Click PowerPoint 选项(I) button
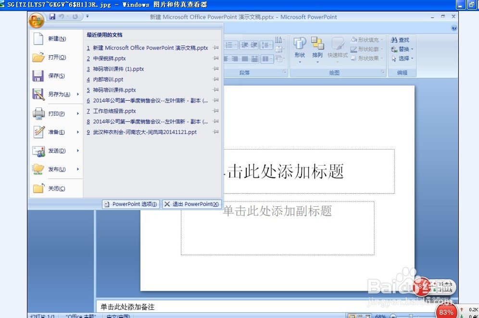The height and width of the screenshot is (318, 479). pyautogui.click(x=131, y=204)
